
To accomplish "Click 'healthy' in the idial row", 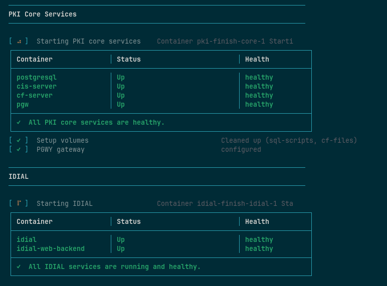I will click(x=259, y=239).
